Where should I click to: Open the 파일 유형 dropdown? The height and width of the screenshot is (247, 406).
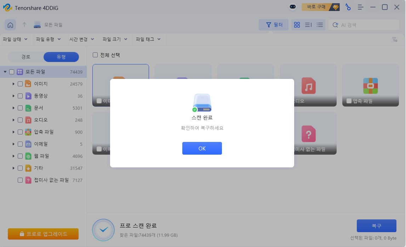48,39
